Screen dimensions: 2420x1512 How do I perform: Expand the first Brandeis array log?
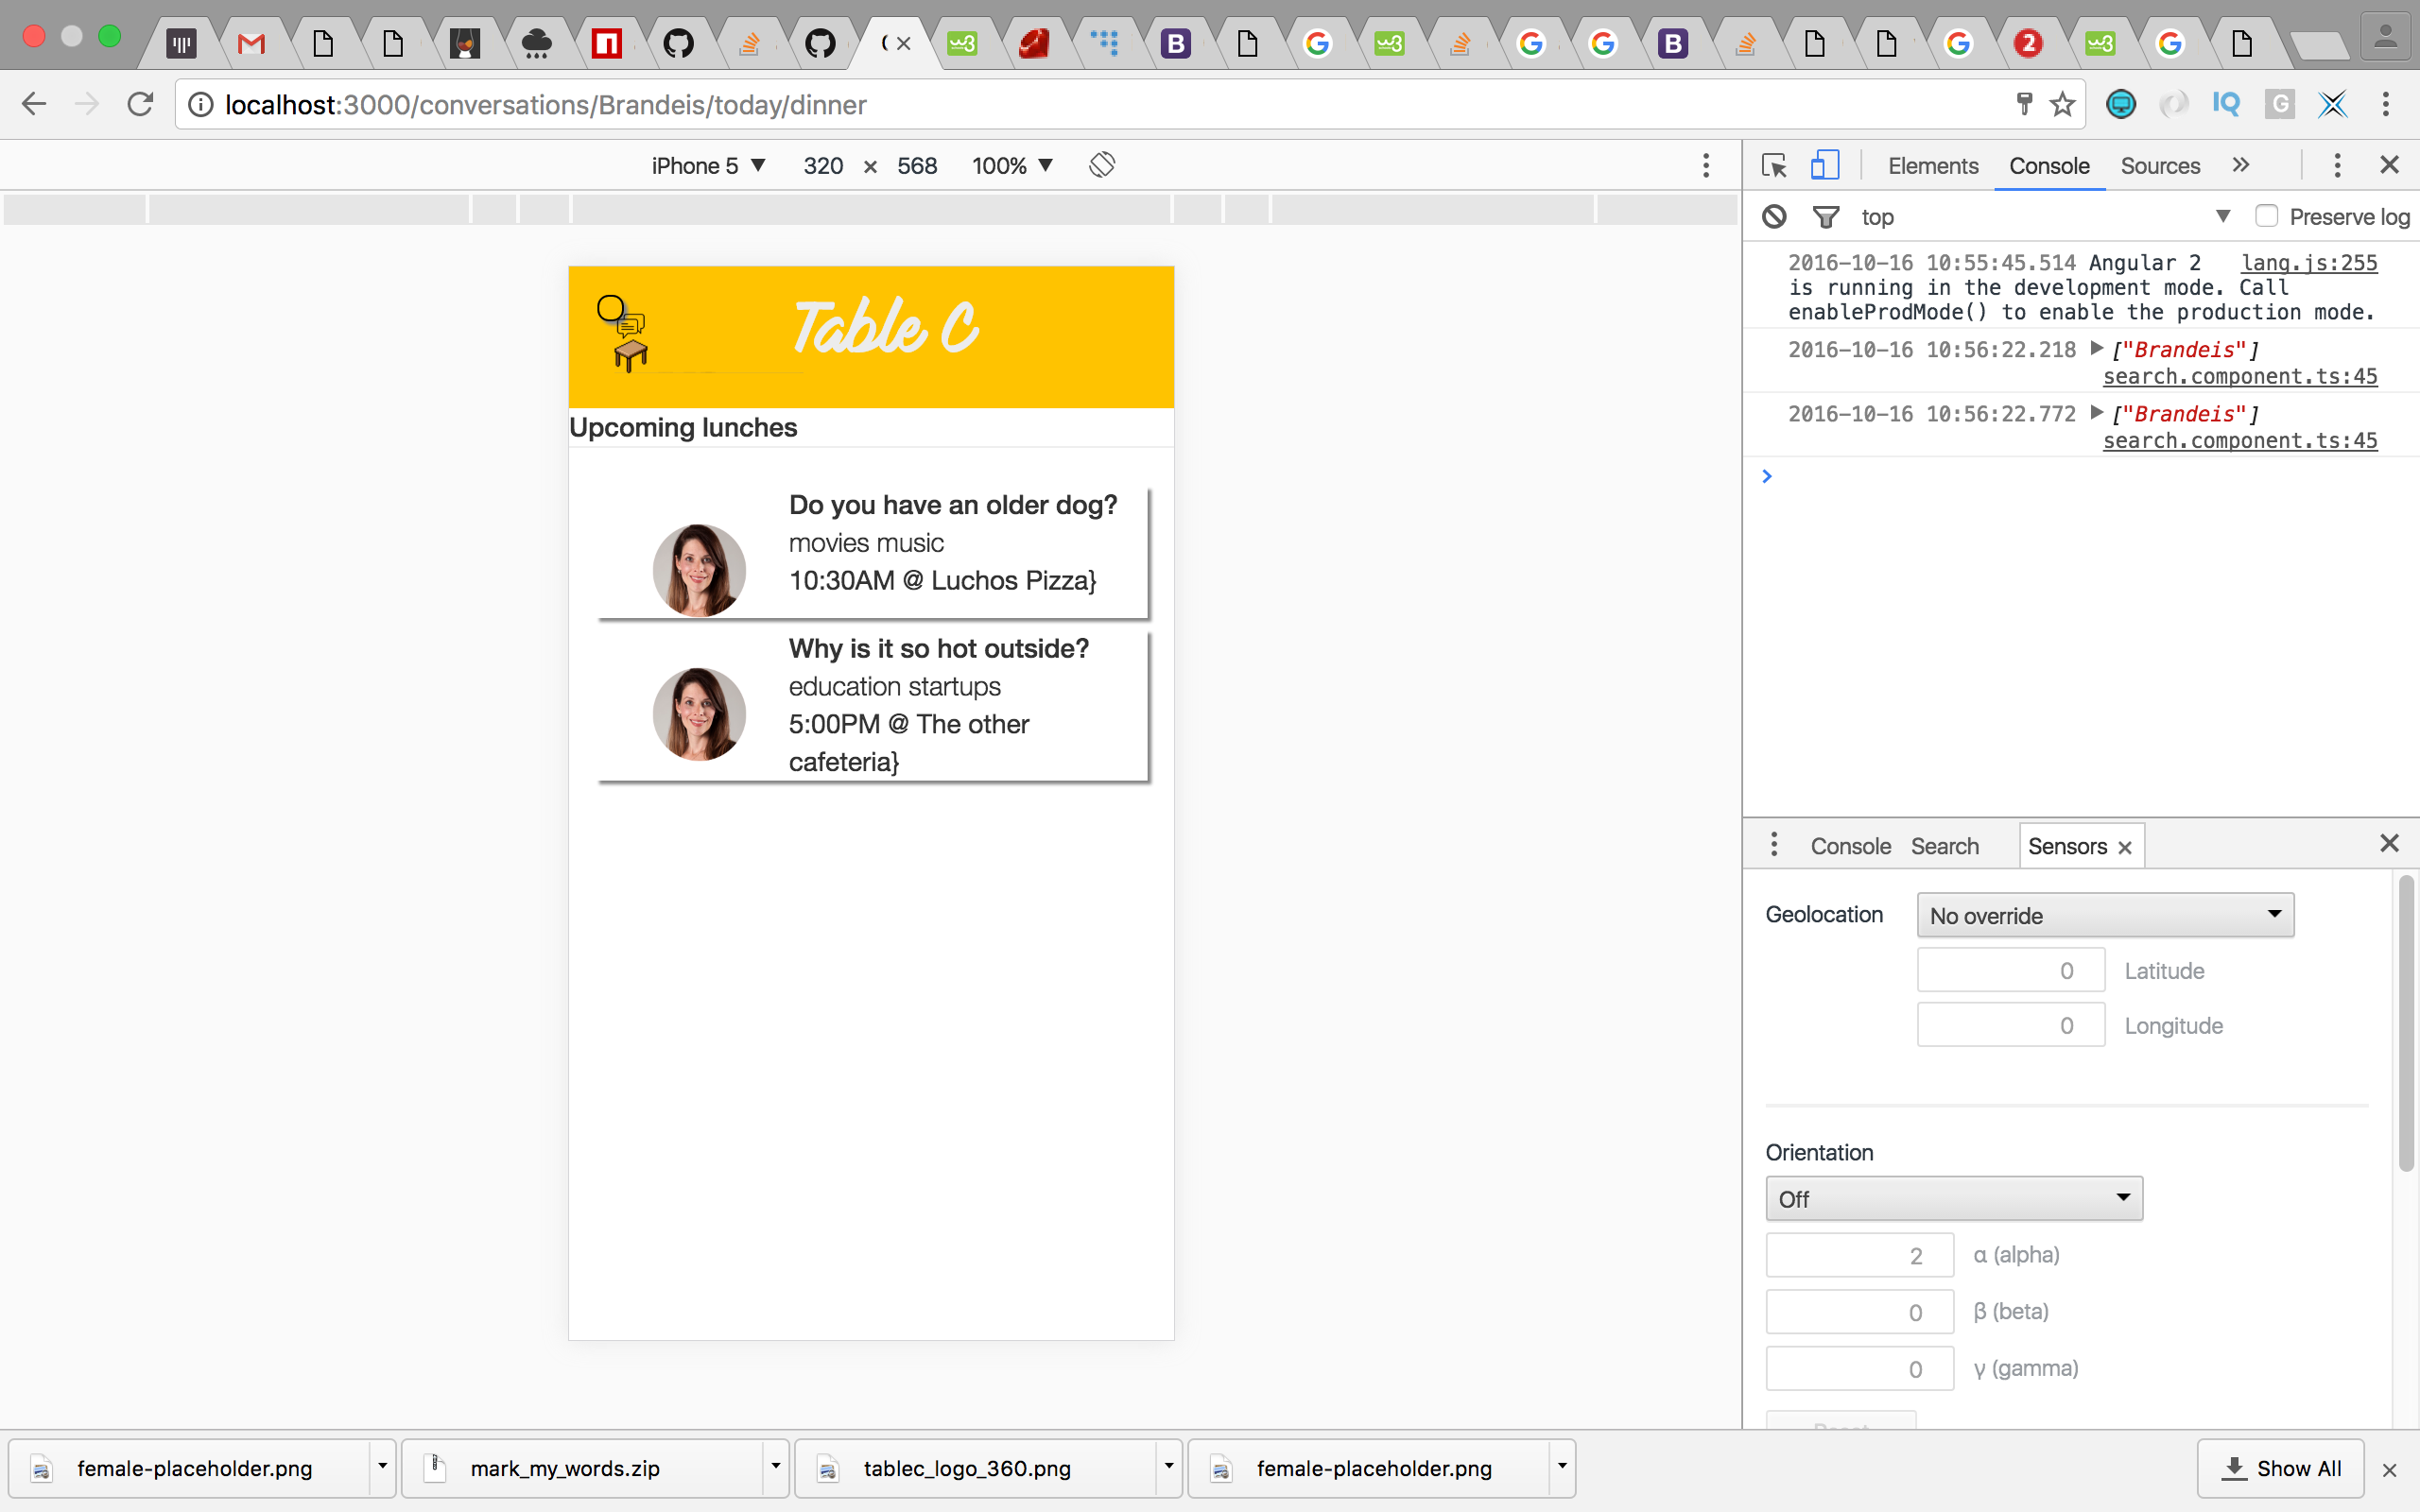(x=2097, y=349)
